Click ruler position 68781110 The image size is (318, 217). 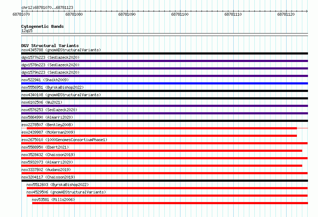[x=233, y=14]
